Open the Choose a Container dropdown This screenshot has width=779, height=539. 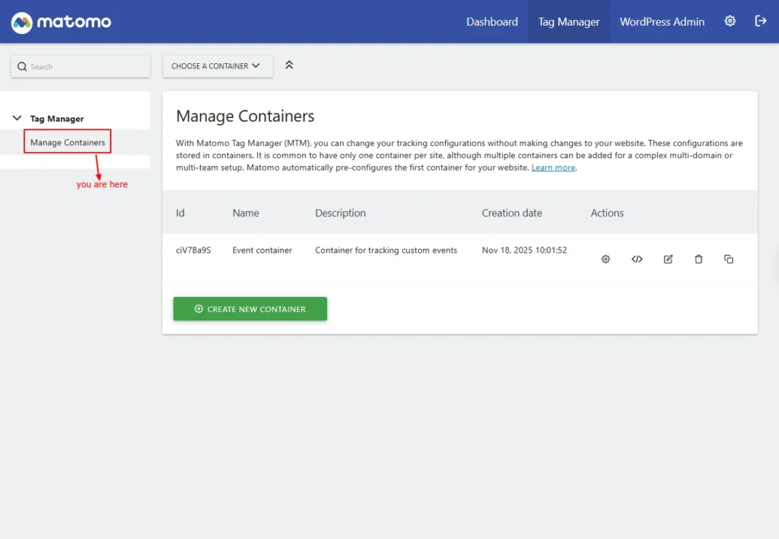pos(217,66)
